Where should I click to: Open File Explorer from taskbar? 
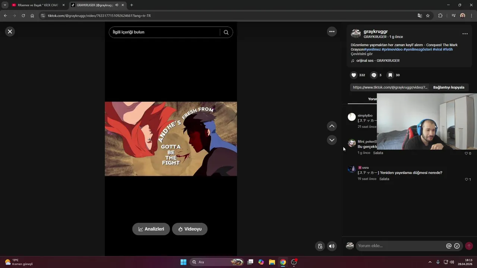click(x=272, y=262)
